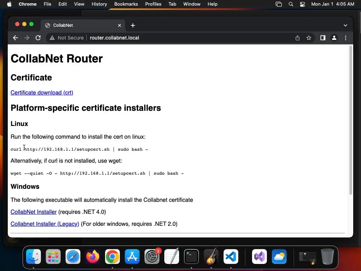Expand the tab search chevron
361x271 pixels.
click(x=345, y=25)
